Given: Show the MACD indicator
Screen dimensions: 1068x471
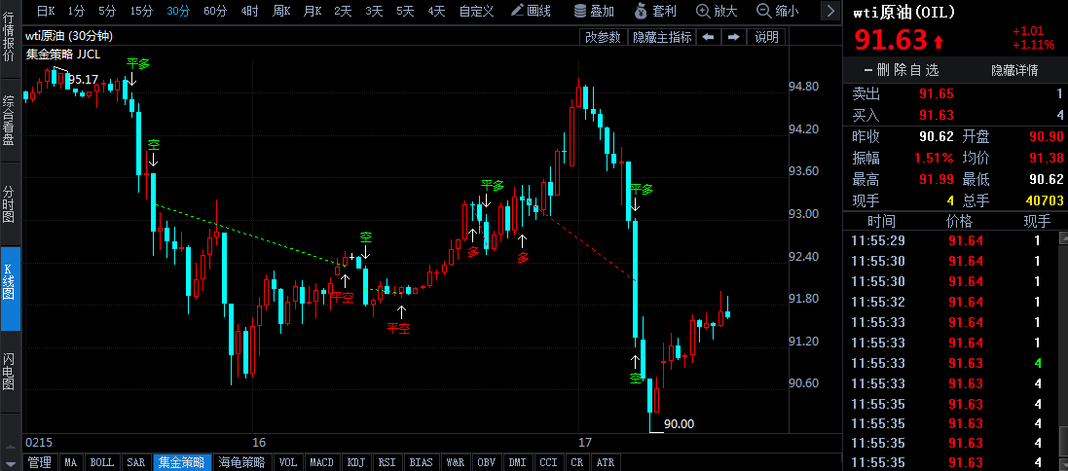Looking at the screenshot, I should 321,463.
